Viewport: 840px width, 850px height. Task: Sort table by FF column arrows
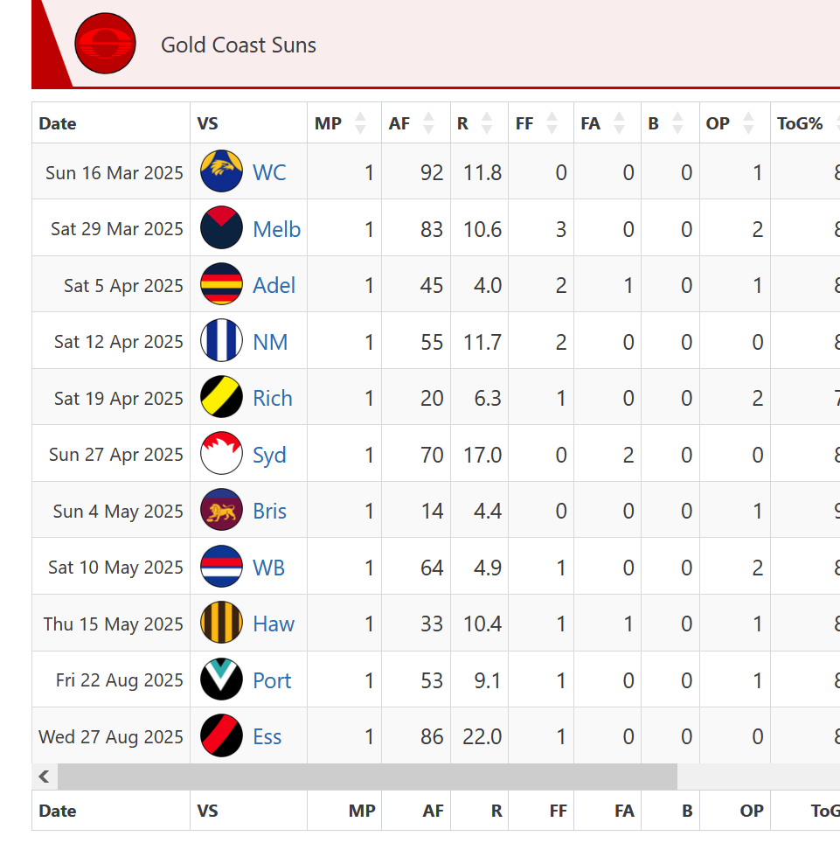pyautogui.click(x=552, y=123)
